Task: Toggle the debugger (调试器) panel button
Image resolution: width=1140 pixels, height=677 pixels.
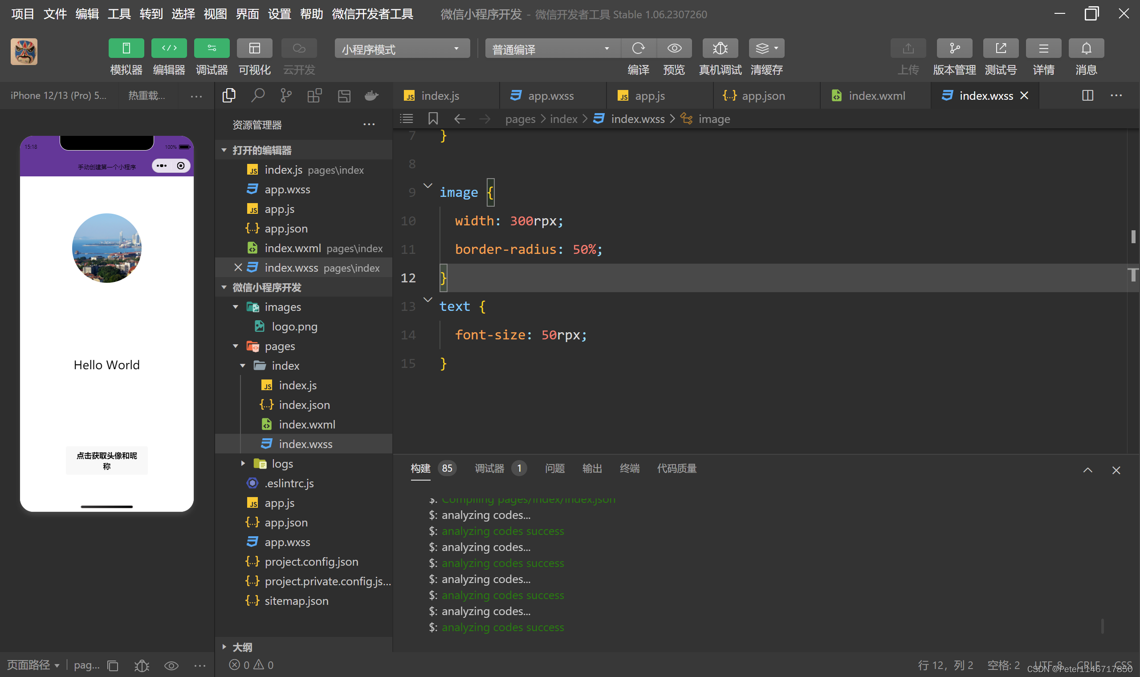Action: [212, 49]
